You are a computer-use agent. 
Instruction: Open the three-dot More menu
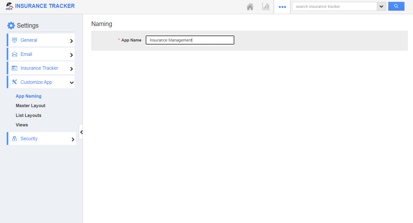[282, 7]
